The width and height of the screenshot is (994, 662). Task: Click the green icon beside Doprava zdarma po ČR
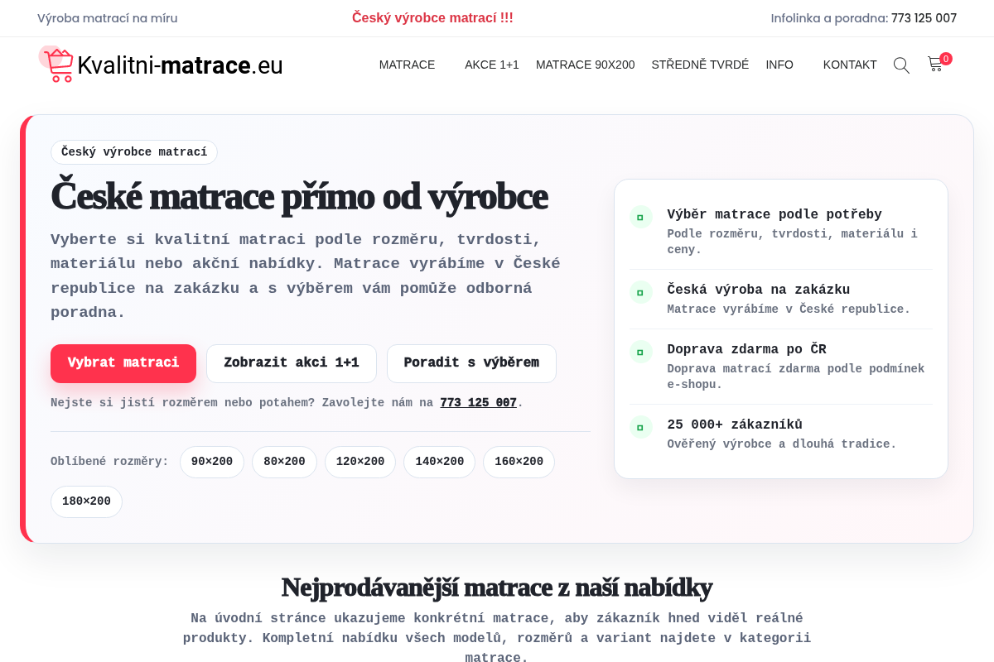pyautogui.click(x=641, y=352)
